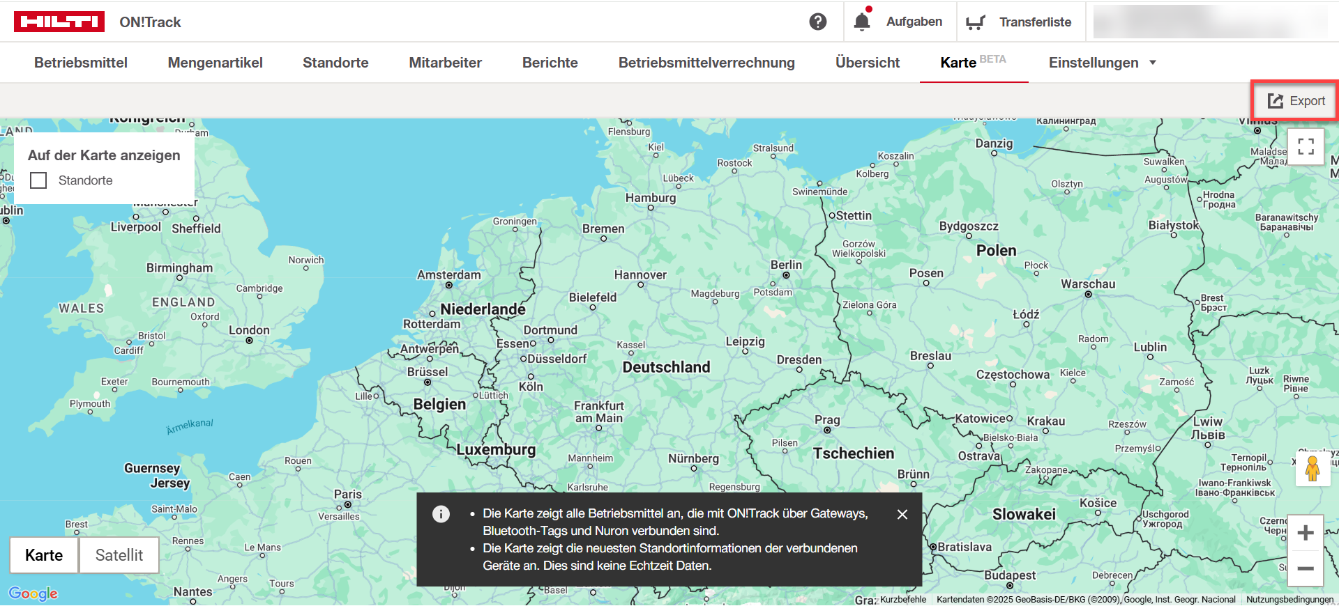Click Birmingham on the map

(179, 268)
